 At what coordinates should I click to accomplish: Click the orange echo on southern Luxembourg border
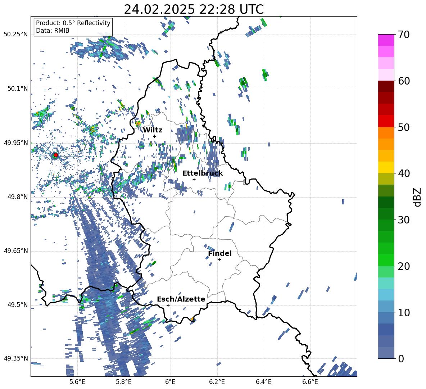click(x=192, y=318)
